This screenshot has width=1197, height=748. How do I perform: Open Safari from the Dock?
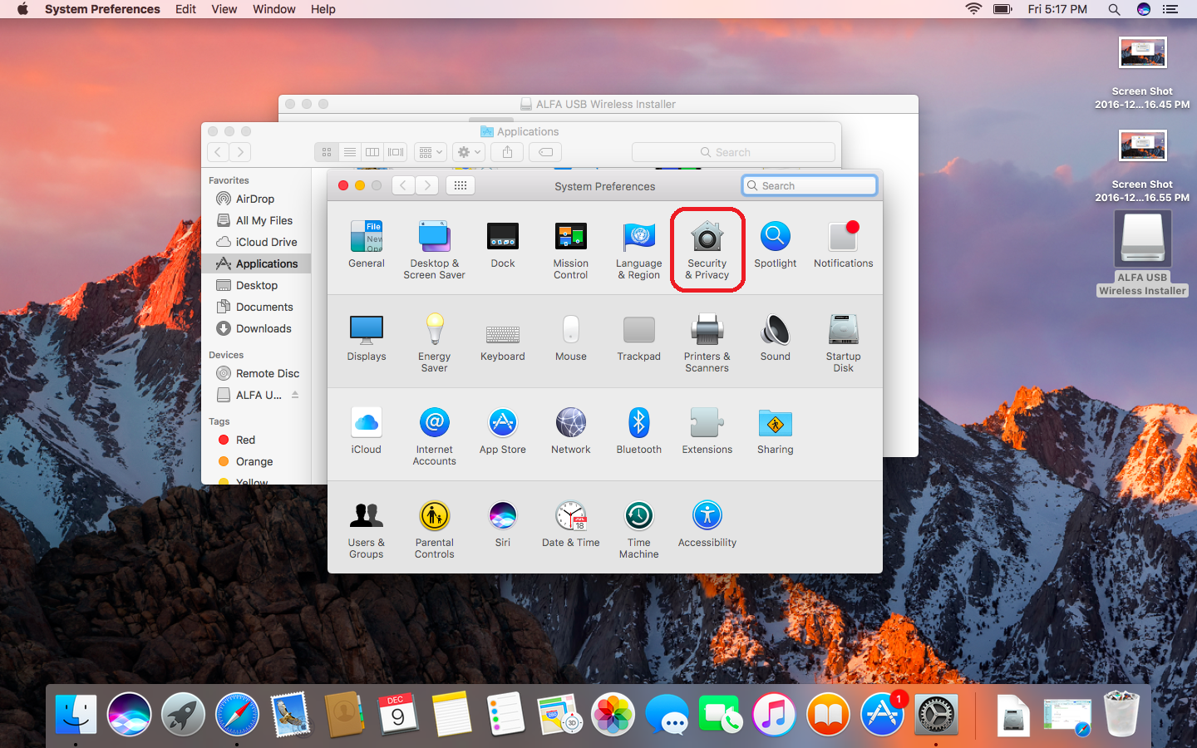(237, 714)
